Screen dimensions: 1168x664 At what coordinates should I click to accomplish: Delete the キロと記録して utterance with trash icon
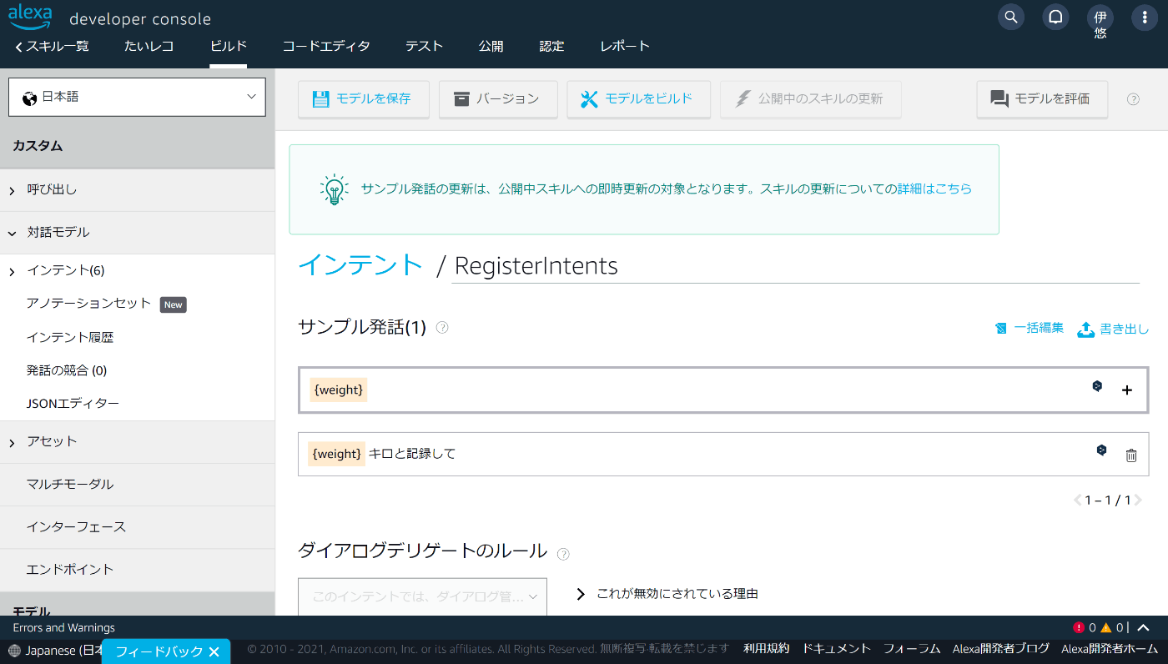[x=1131, y=455]
